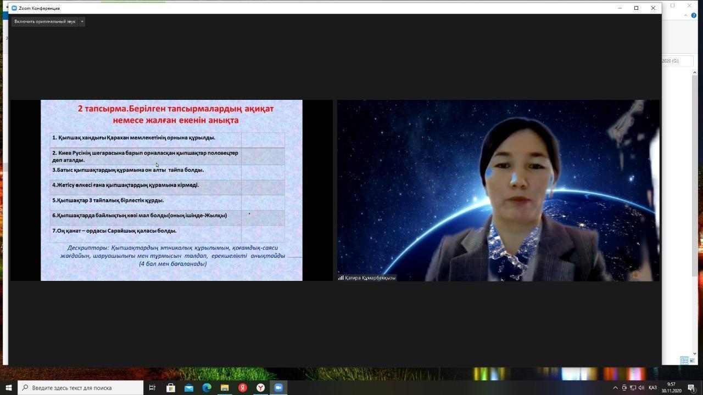The image size is (703, 395).
Task: Select the shared slide with task 2
Action: pos(171,190)
